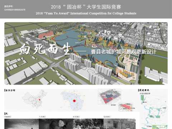Click the 区位分析 section heading
This screenshot has height=129, width=172.
(10, 90)
